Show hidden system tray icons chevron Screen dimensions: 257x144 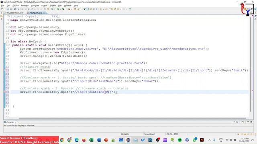tap(210, 140)
